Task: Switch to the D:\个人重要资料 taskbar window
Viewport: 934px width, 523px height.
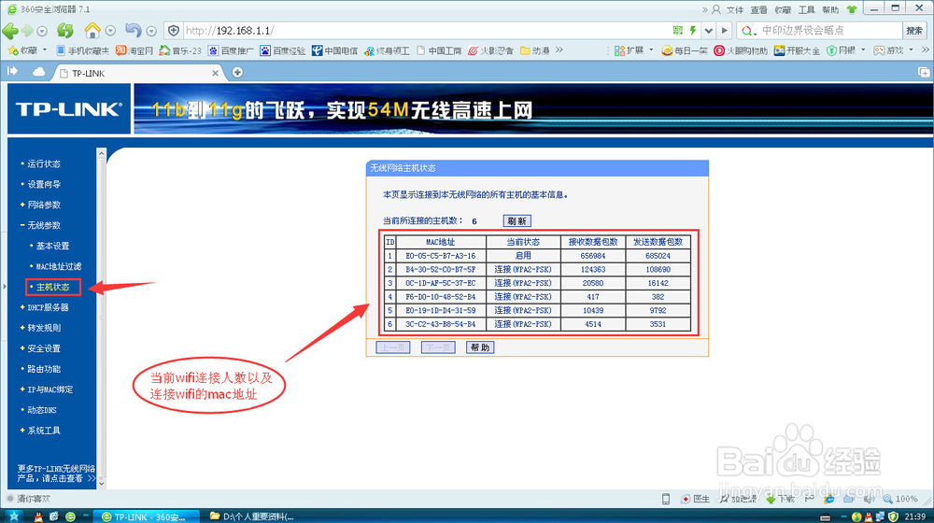Action: 252,516
